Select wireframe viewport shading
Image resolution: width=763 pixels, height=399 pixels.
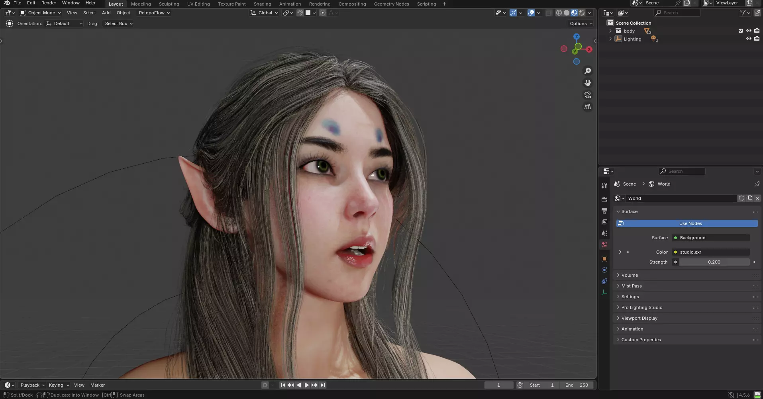pos(559,13)
